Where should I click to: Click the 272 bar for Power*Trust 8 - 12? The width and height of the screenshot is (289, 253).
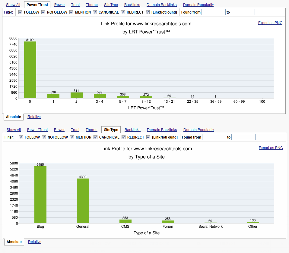coord(146,98)
